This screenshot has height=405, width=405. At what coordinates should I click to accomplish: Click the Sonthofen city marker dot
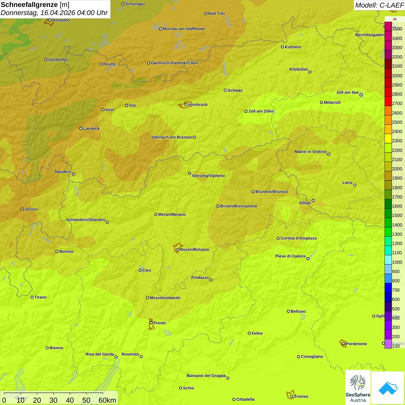pyautogui.click(x=46, y=60)
